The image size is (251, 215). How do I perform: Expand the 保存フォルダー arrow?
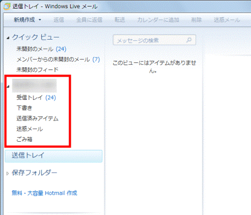click(8, 173)
